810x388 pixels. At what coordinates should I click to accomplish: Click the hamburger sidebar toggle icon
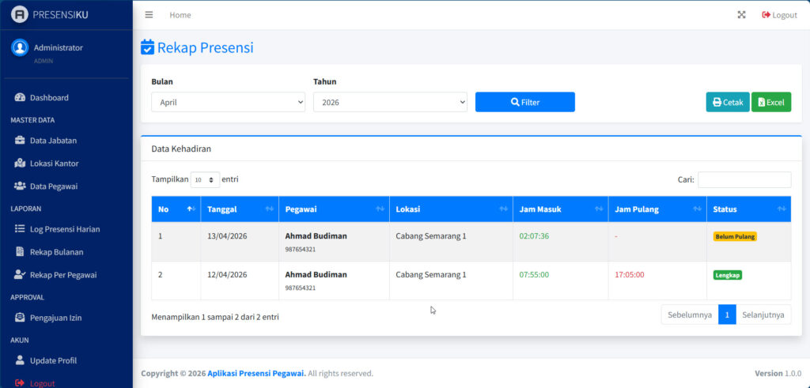point(149,15)
